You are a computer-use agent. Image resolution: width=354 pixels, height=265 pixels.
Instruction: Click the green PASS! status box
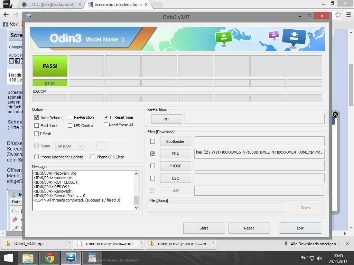[x=50, y=66]
